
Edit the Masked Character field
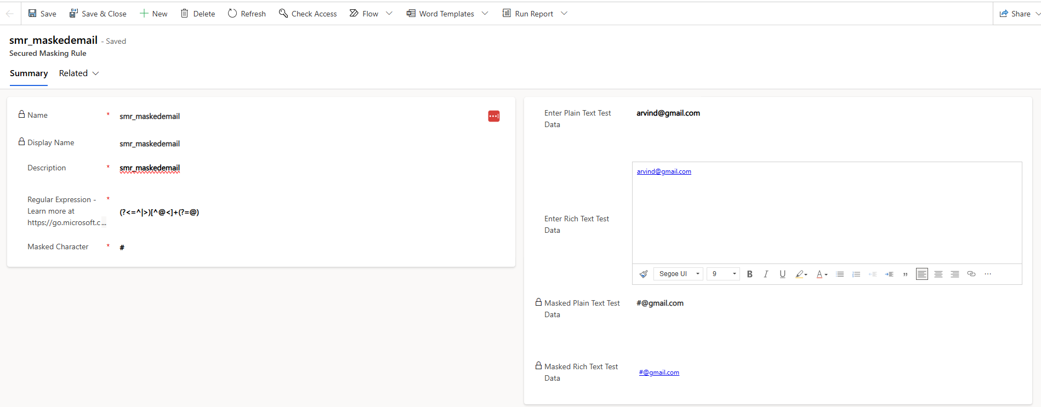pos(122,247)
